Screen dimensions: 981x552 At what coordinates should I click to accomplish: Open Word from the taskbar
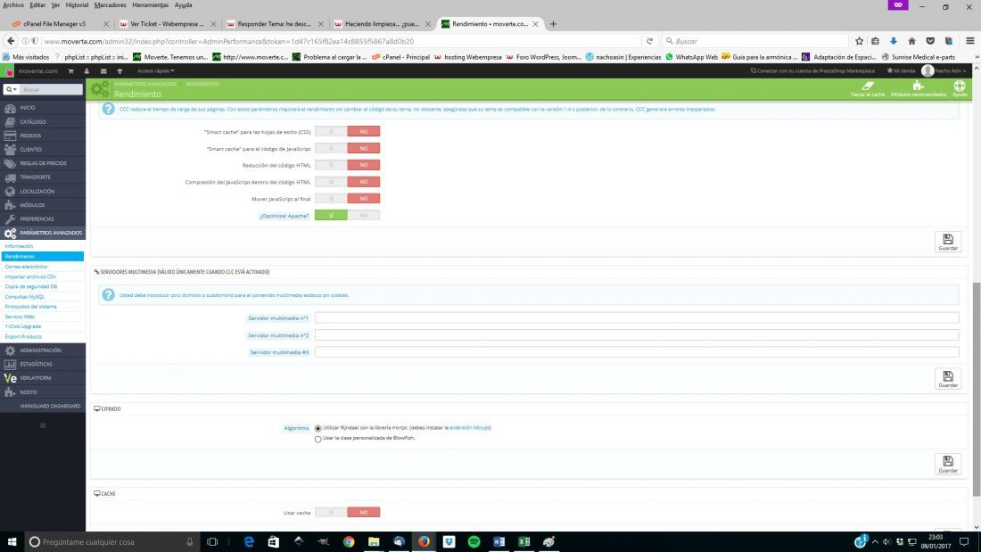(x=499, y=542)
